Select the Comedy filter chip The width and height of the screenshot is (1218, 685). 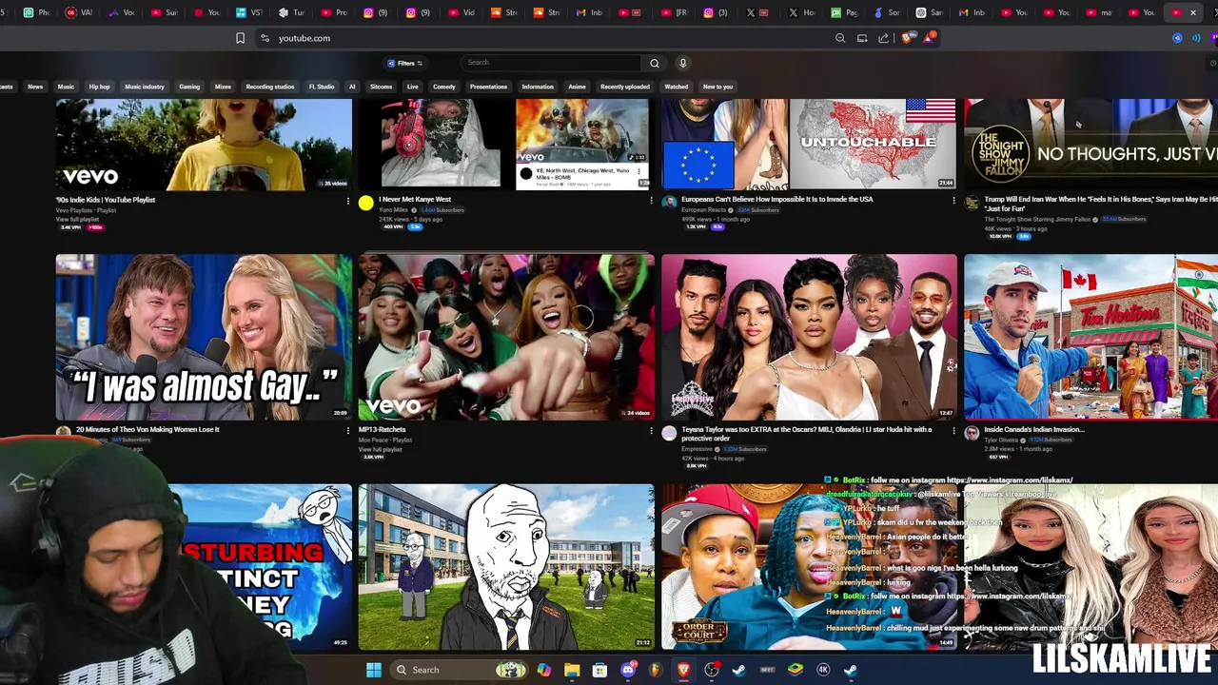[444, 87]
